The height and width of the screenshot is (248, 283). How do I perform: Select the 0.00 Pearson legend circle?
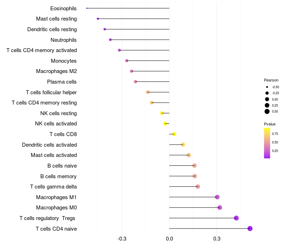tap(267, 99)
